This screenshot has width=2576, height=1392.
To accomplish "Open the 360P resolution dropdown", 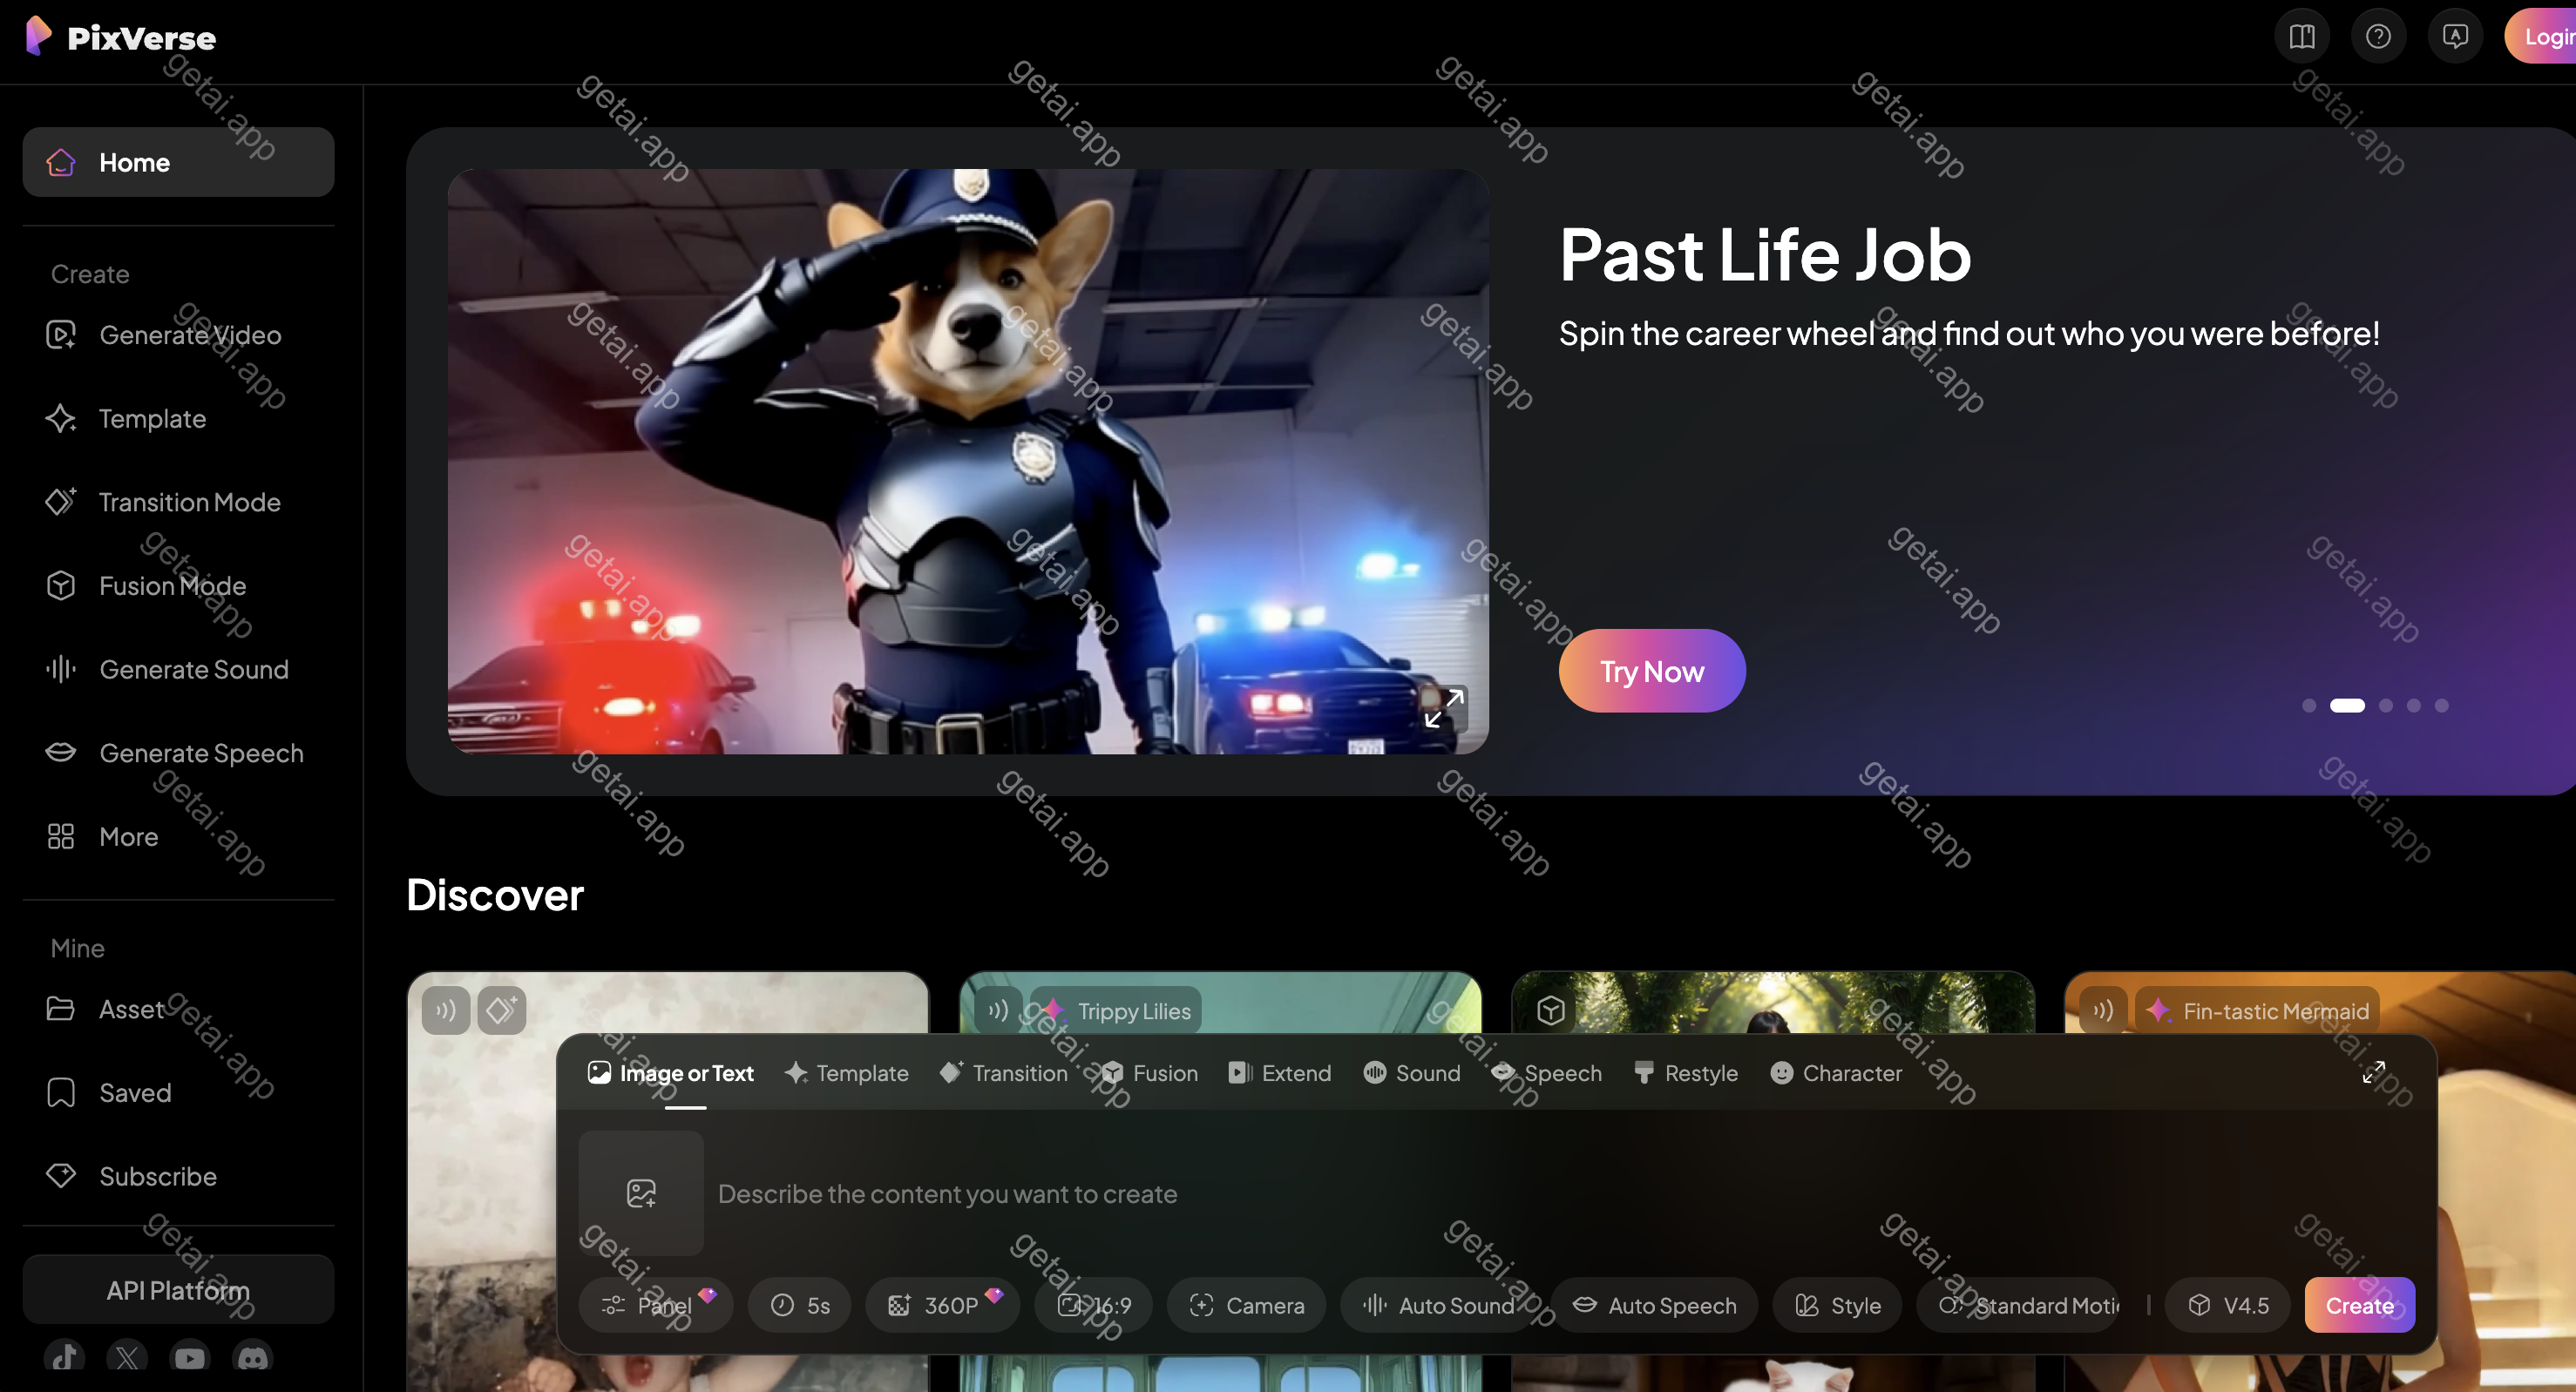I will coord(942,1305).
